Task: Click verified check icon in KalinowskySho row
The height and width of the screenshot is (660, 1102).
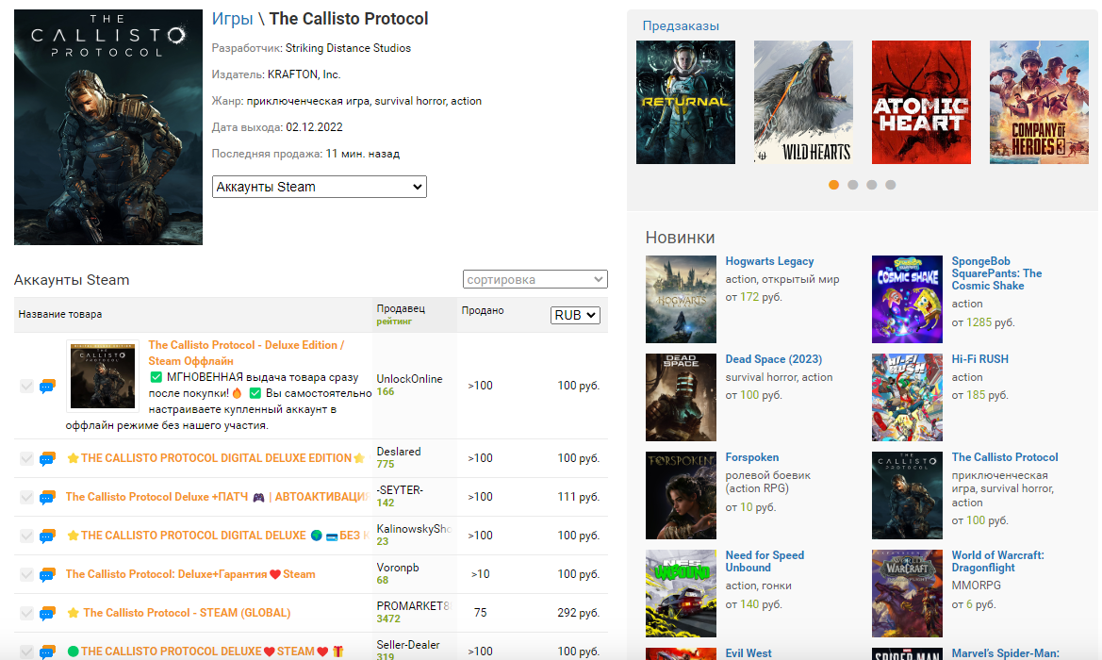Action: (x=26, y=536)
